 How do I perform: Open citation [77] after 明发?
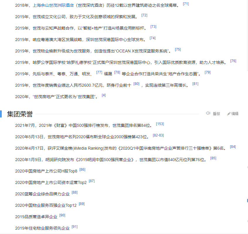[x=99, y=72]
